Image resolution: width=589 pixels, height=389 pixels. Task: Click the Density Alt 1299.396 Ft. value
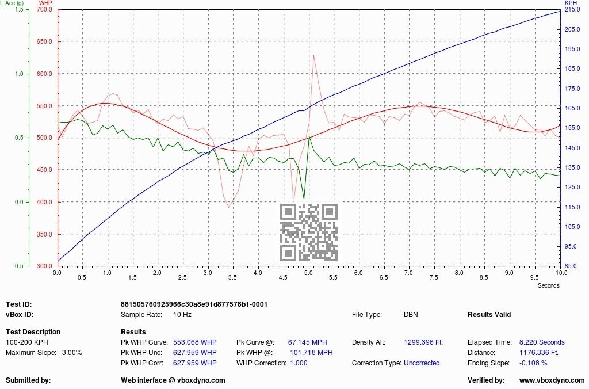(x=423, y=342)
